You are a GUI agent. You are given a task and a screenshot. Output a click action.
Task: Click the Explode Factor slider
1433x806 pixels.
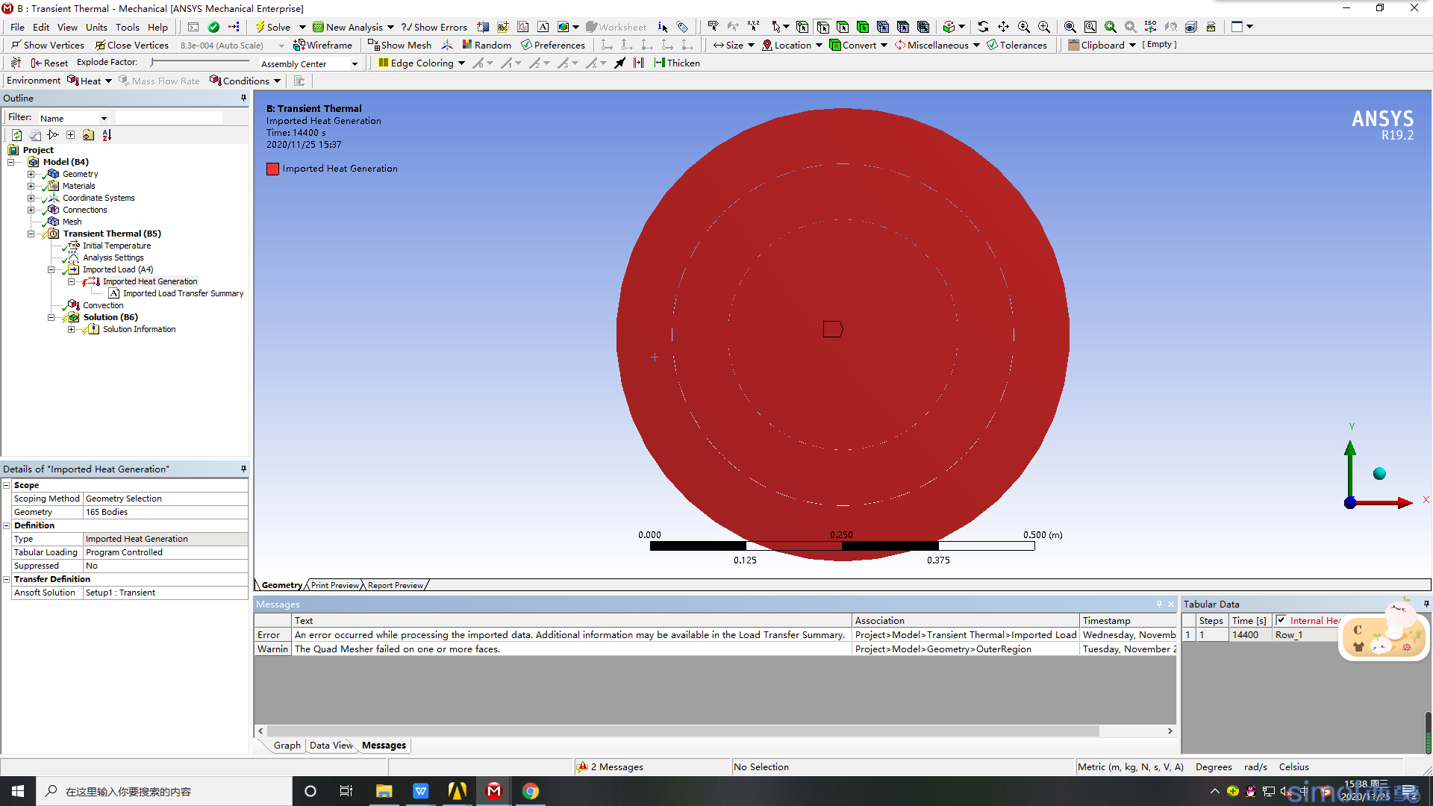click(x=200, y=62)
